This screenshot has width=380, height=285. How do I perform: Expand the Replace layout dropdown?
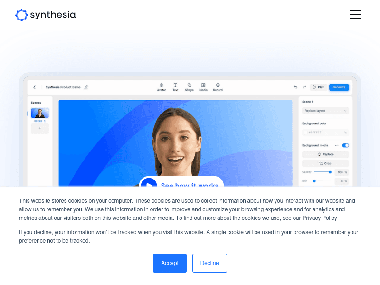(325, 111)
